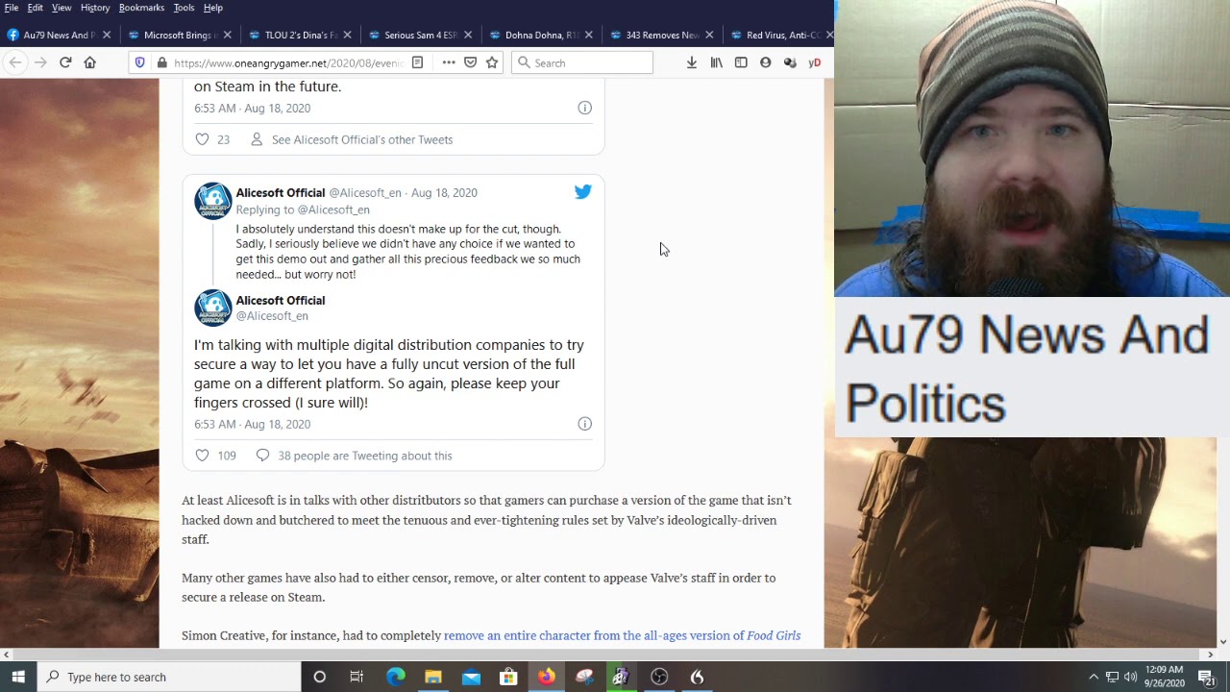
Task: Open File Explorer from the taskbar
Action: click(x=433, y=677)
